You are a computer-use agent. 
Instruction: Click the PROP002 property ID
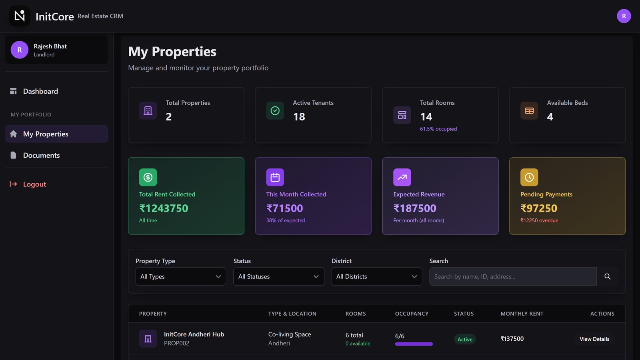[177, 343]
